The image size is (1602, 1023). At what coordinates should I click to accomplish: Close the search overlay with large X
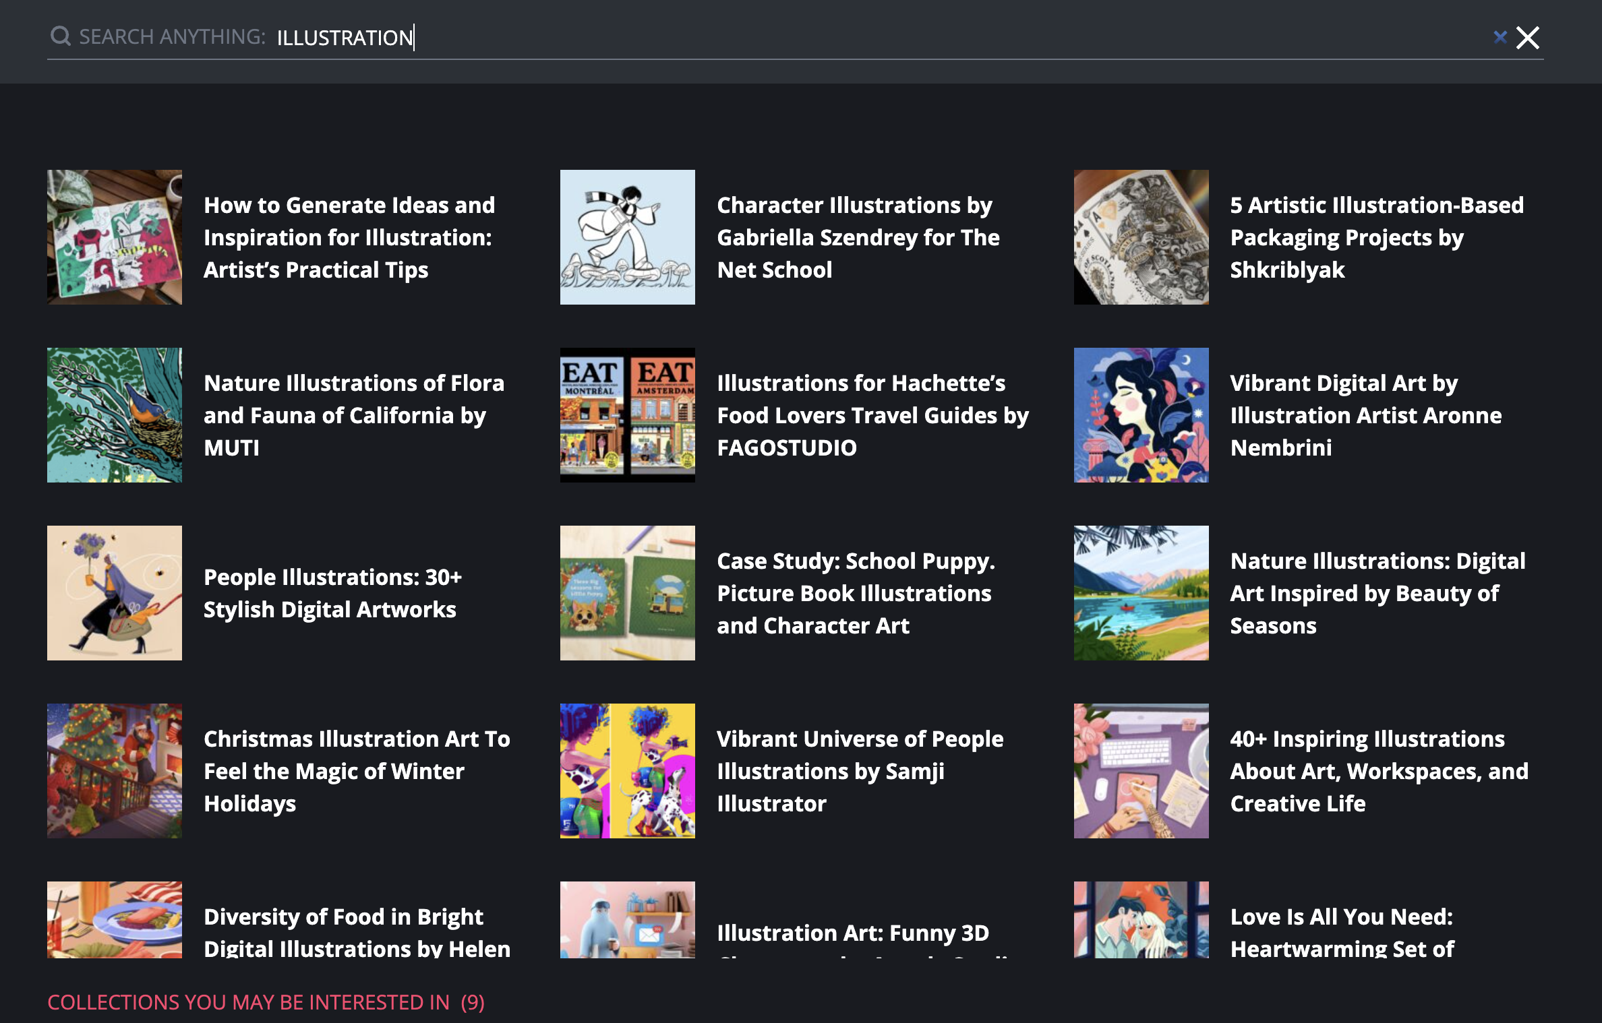pyautogui.click(x=1528, y=38)
